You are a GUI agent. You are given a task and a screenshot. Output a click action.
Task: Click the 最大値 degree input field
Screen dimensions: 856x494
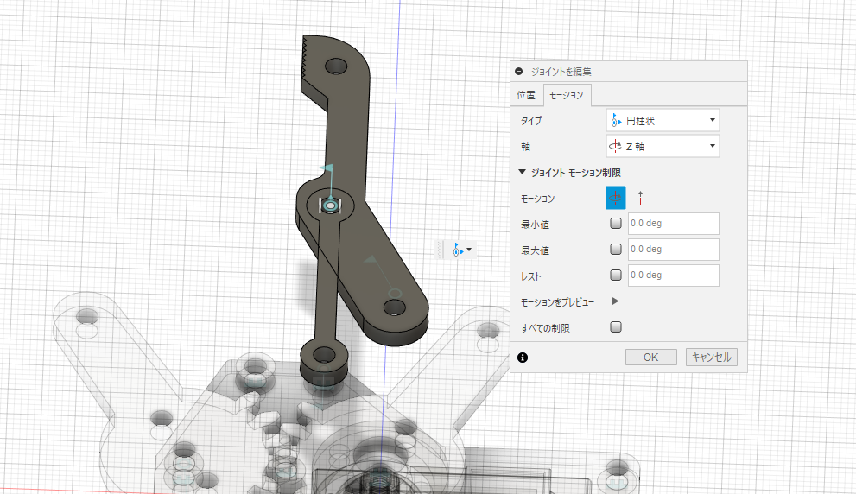tap(674, 250)
